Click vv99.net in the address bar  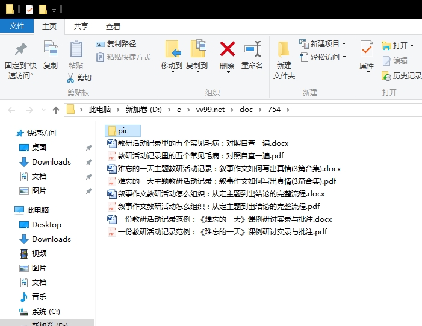[210, 110]
